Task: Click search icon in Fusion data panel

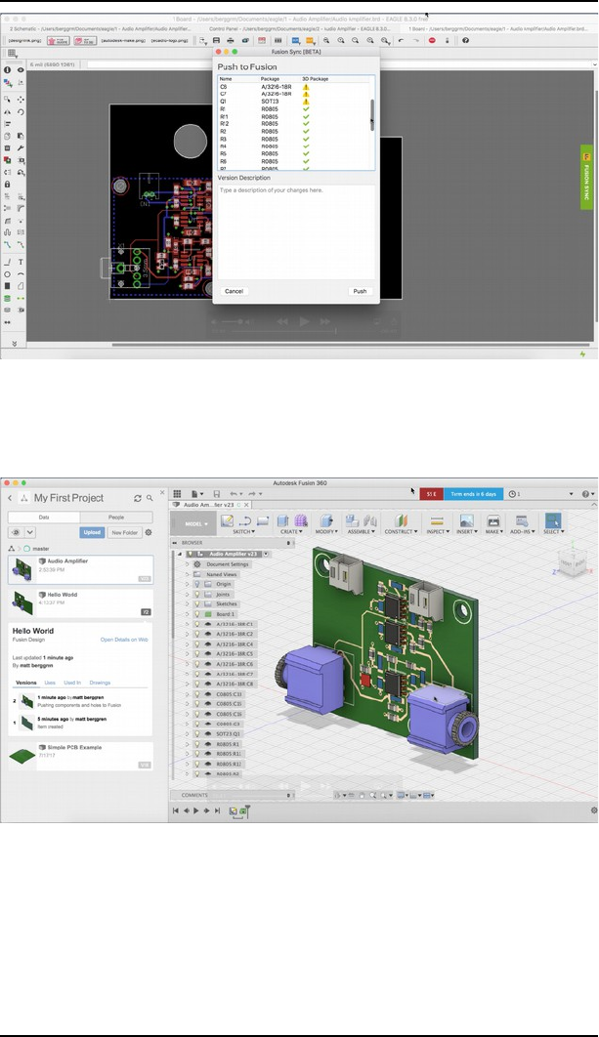Action: 150,498
